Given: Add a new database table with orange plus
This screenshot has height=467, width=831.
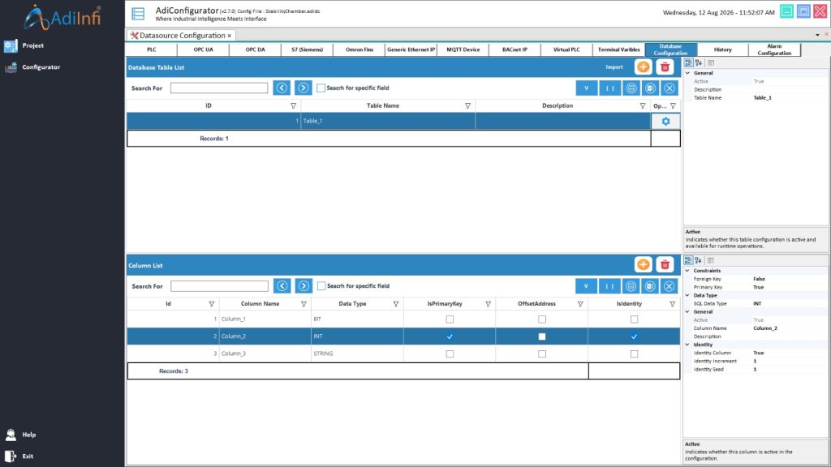Looking at the screenshot, I should point(643,67).
